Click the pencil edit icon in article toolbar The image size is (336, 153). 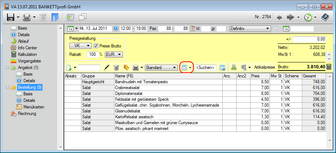pyautogui.click(x=107, y=68)
